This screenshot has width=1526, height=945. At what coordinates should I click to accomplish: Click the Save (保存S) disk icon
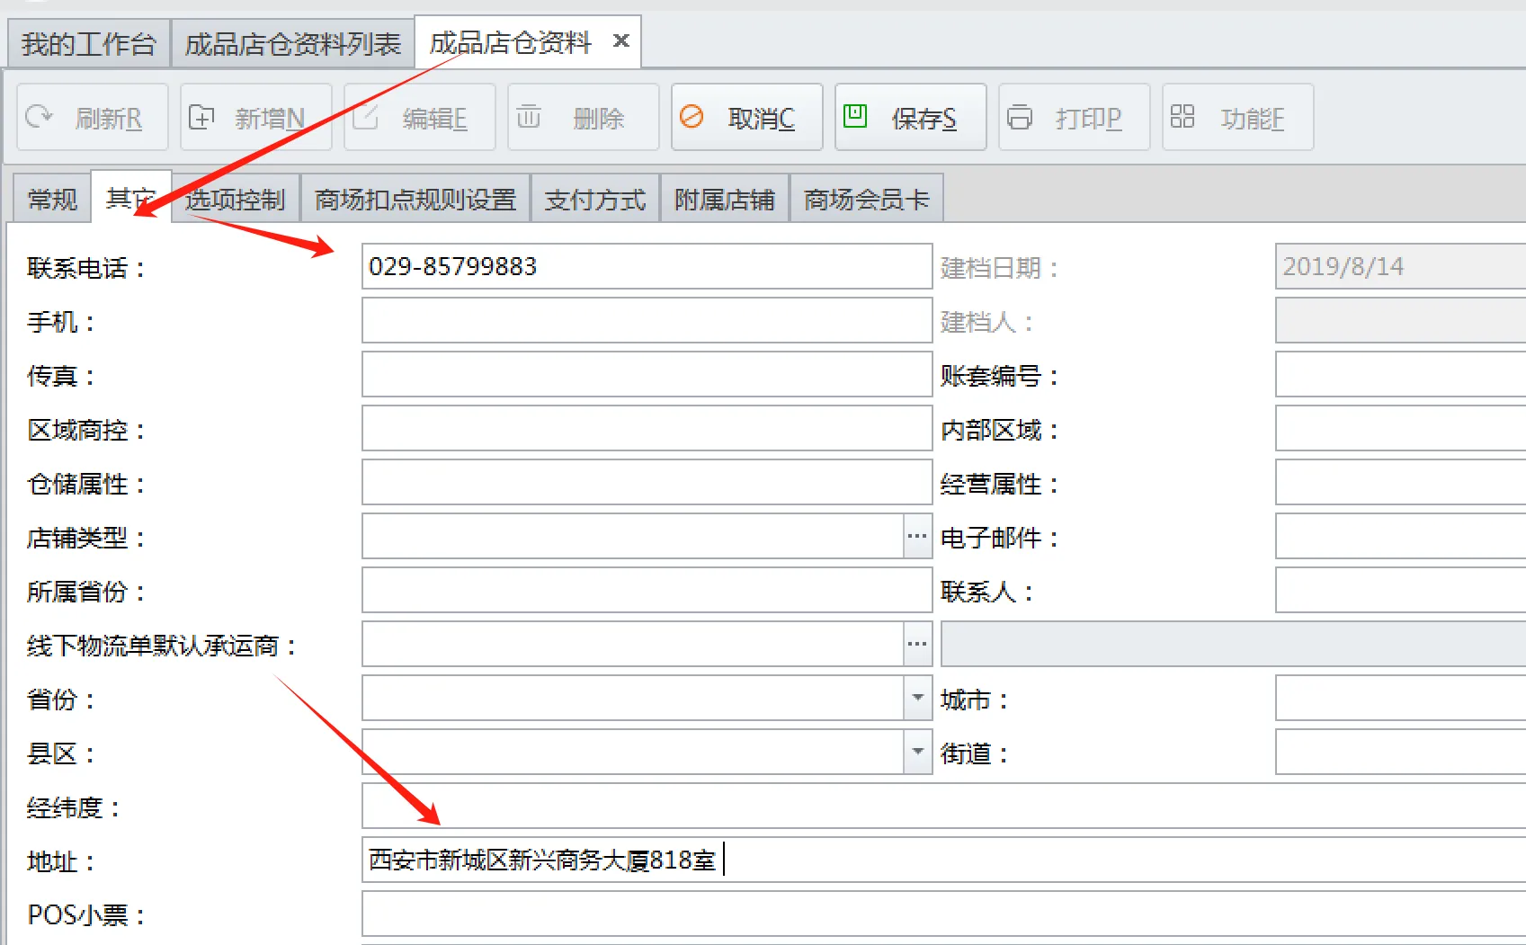coord(854,116)
